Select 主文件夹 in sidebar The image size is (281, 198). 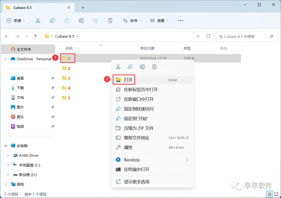(28, 49)
